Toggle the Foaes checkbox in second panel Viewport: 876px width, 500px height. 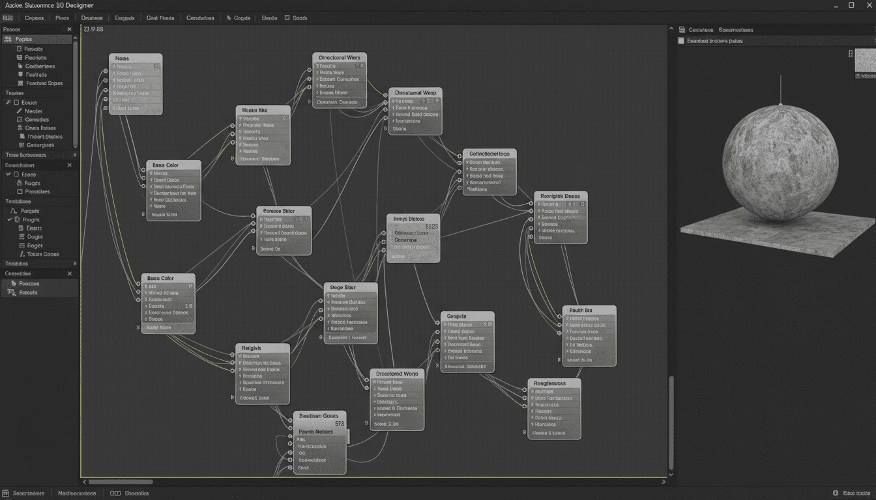[16, 174]
